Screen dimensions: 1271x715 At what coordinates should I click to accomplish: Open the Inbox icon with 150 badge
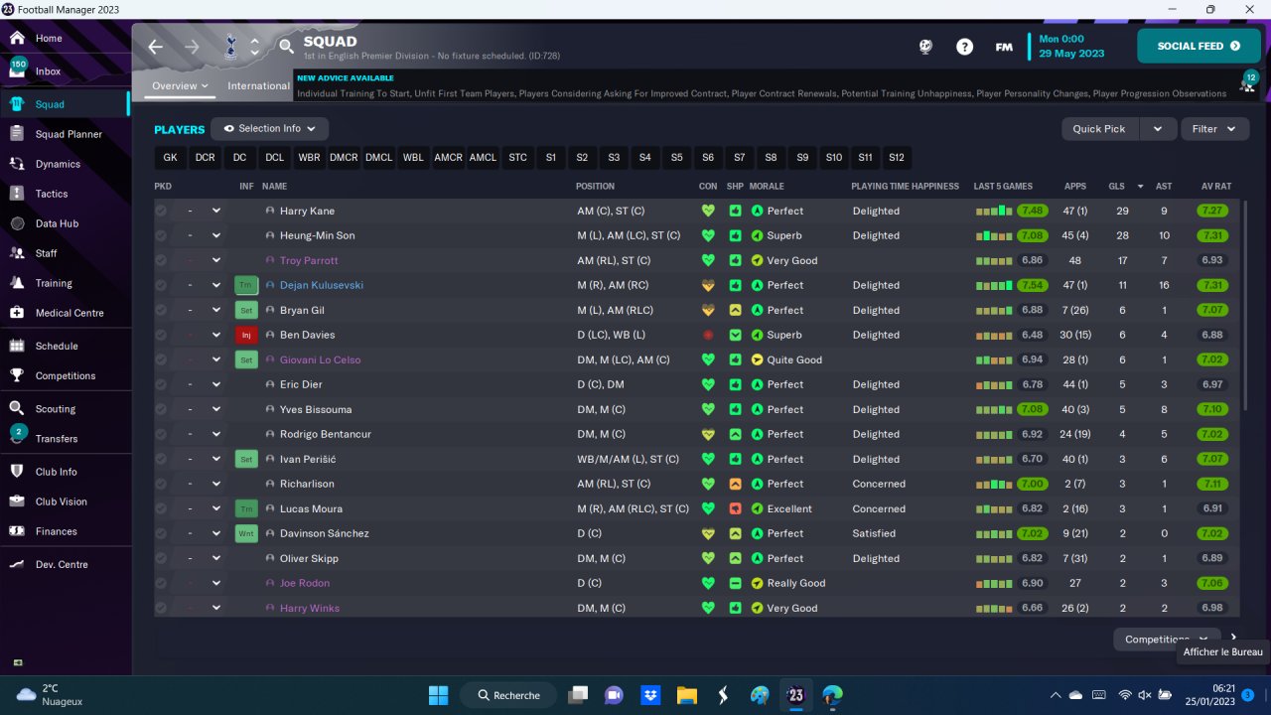click(17, 71)
